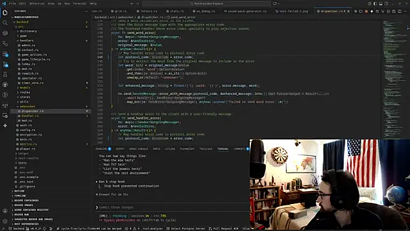Open the Search view in the activity bar
This screenshot has height=231, width=410.
pyautogui.click(x=5, y=23)
